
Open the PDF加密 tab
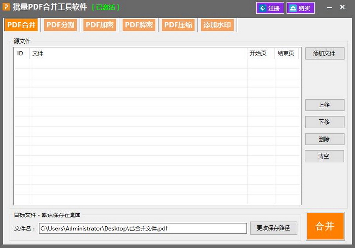click(100, 25)
